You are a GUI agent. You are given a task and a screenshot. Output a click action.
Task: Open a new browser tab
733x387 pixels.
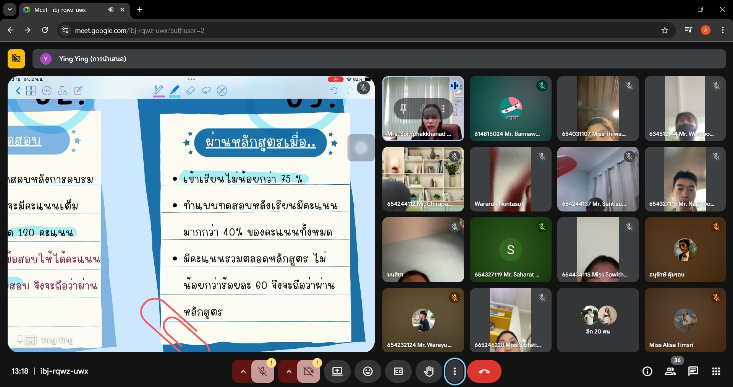click(x=140, y=10)
